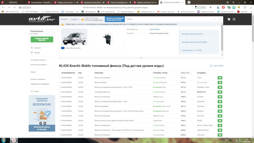
Task: Click the search magnifier icon
Action: tap(220, 19)
